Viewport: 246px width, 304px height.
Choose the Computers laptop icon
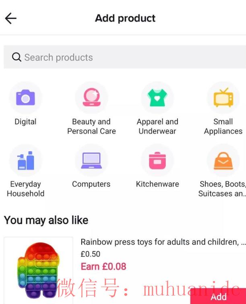tap(91, 160)
